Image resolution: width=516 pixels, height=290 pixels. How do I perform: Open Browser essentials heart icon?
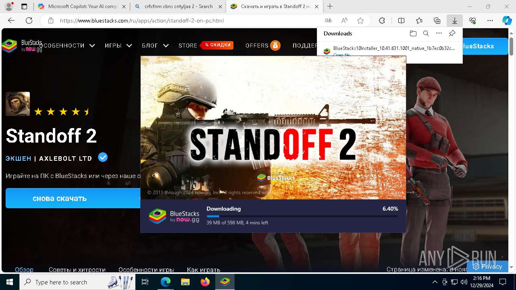pos(472,21)
